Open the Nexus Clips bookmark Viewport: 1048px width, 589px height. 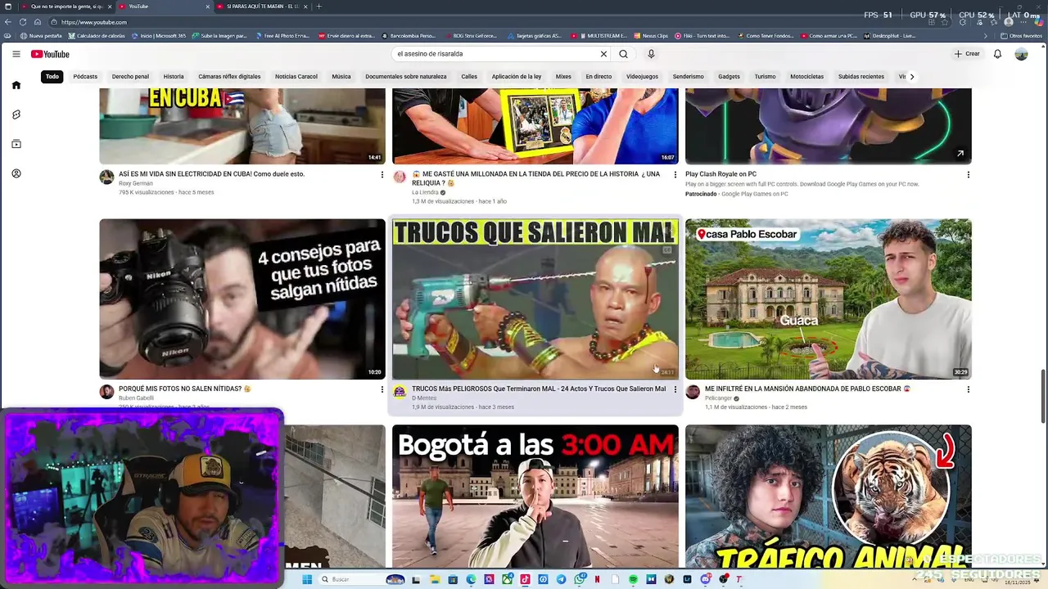[651, 36]
